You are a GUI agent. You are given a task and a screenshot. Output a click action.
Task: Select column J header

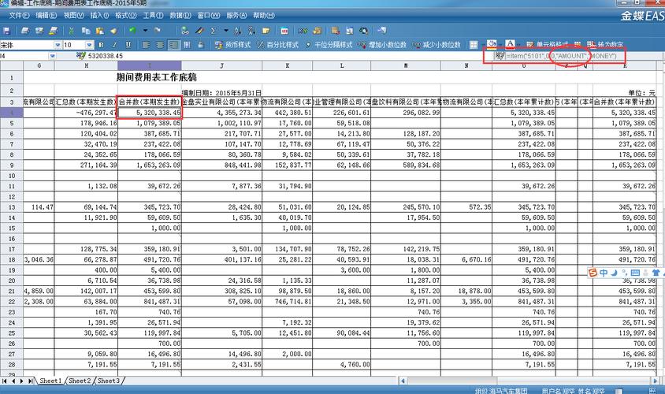222,65
